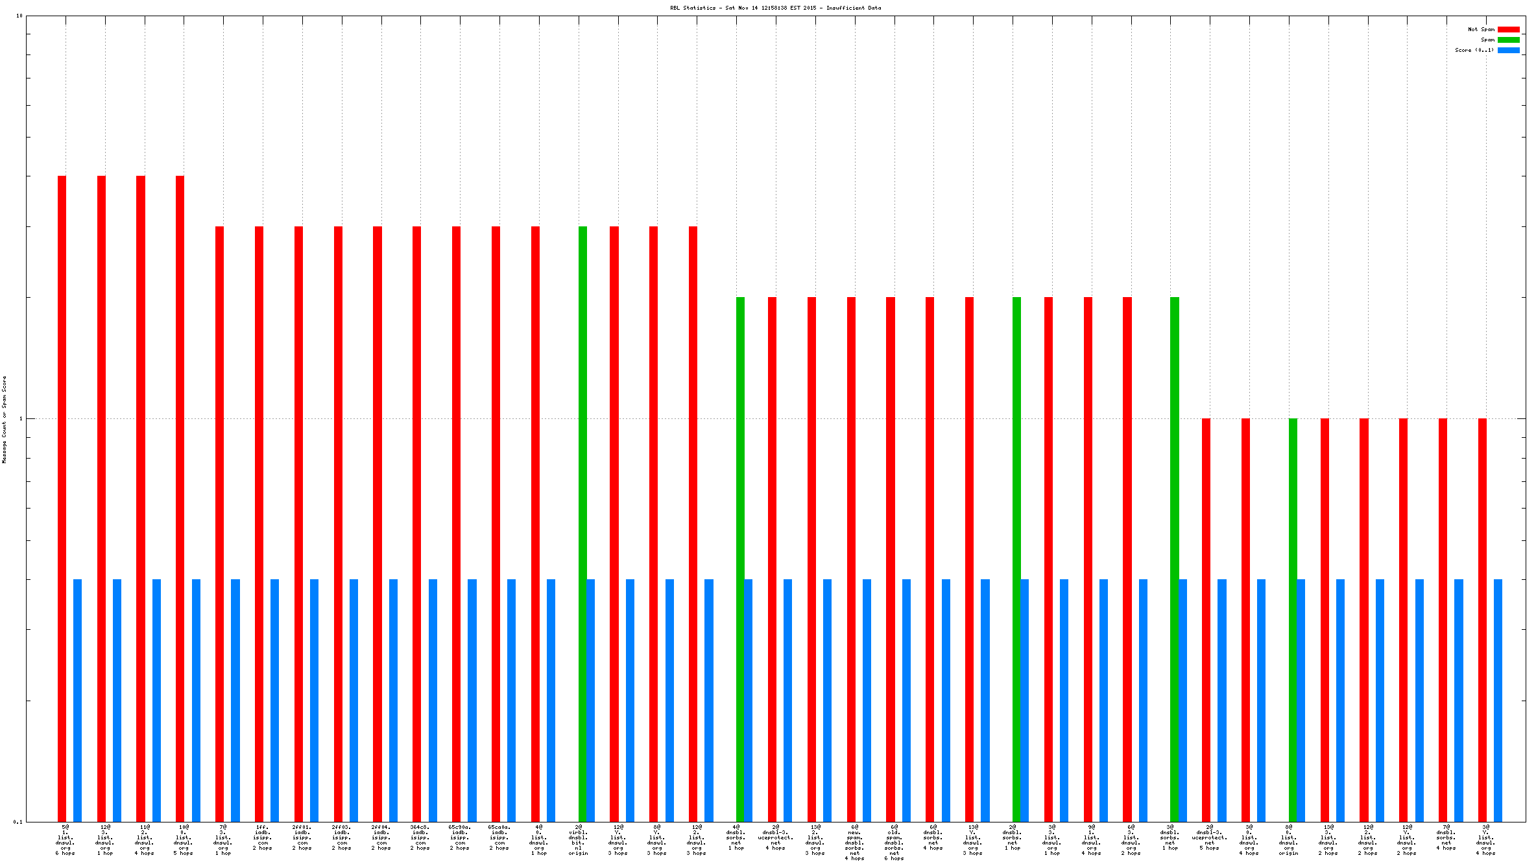
Task: Click the red bar above 364c8.iadb.isipp.com
Action: (x=416, y=519)
